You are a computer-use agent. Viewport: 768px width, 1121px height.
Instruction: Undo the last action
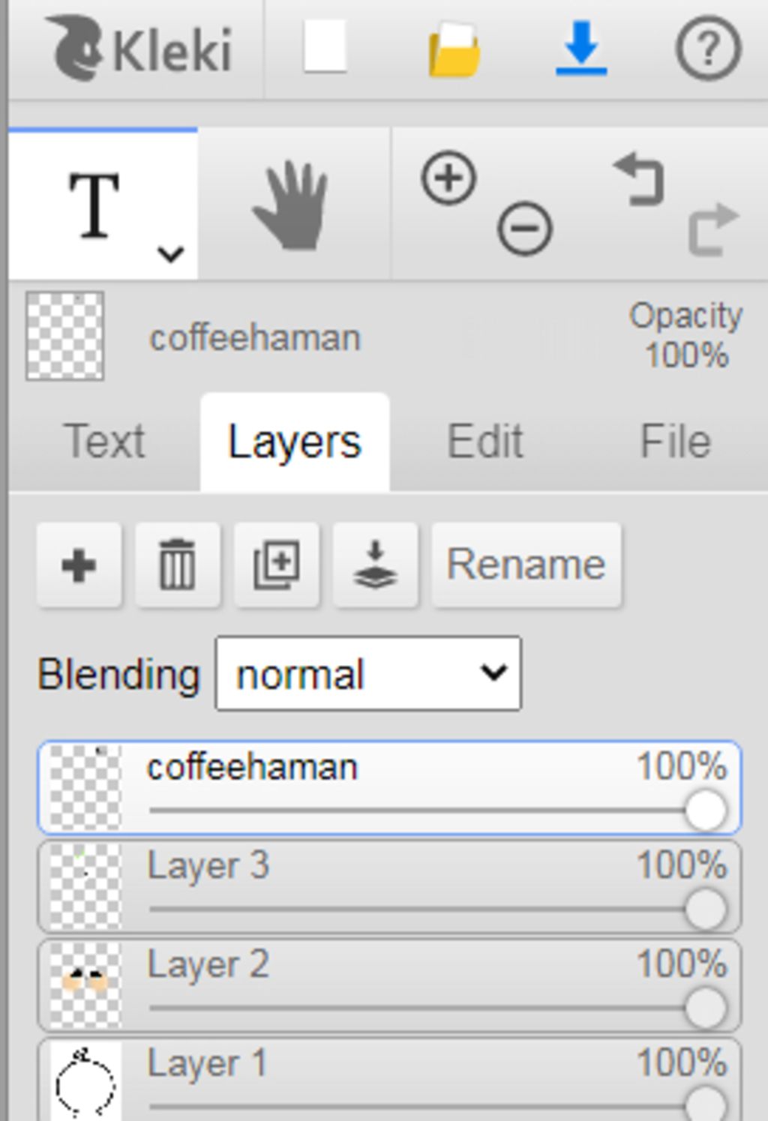(x=640, y=180)
